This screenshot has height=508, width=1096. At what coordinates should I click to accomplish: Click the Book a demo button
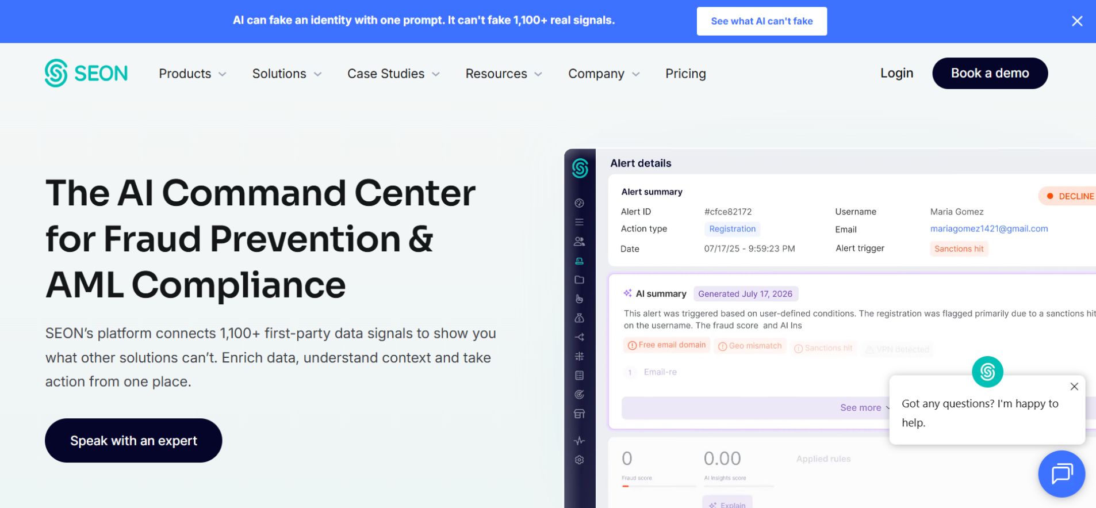pos(990,73)
